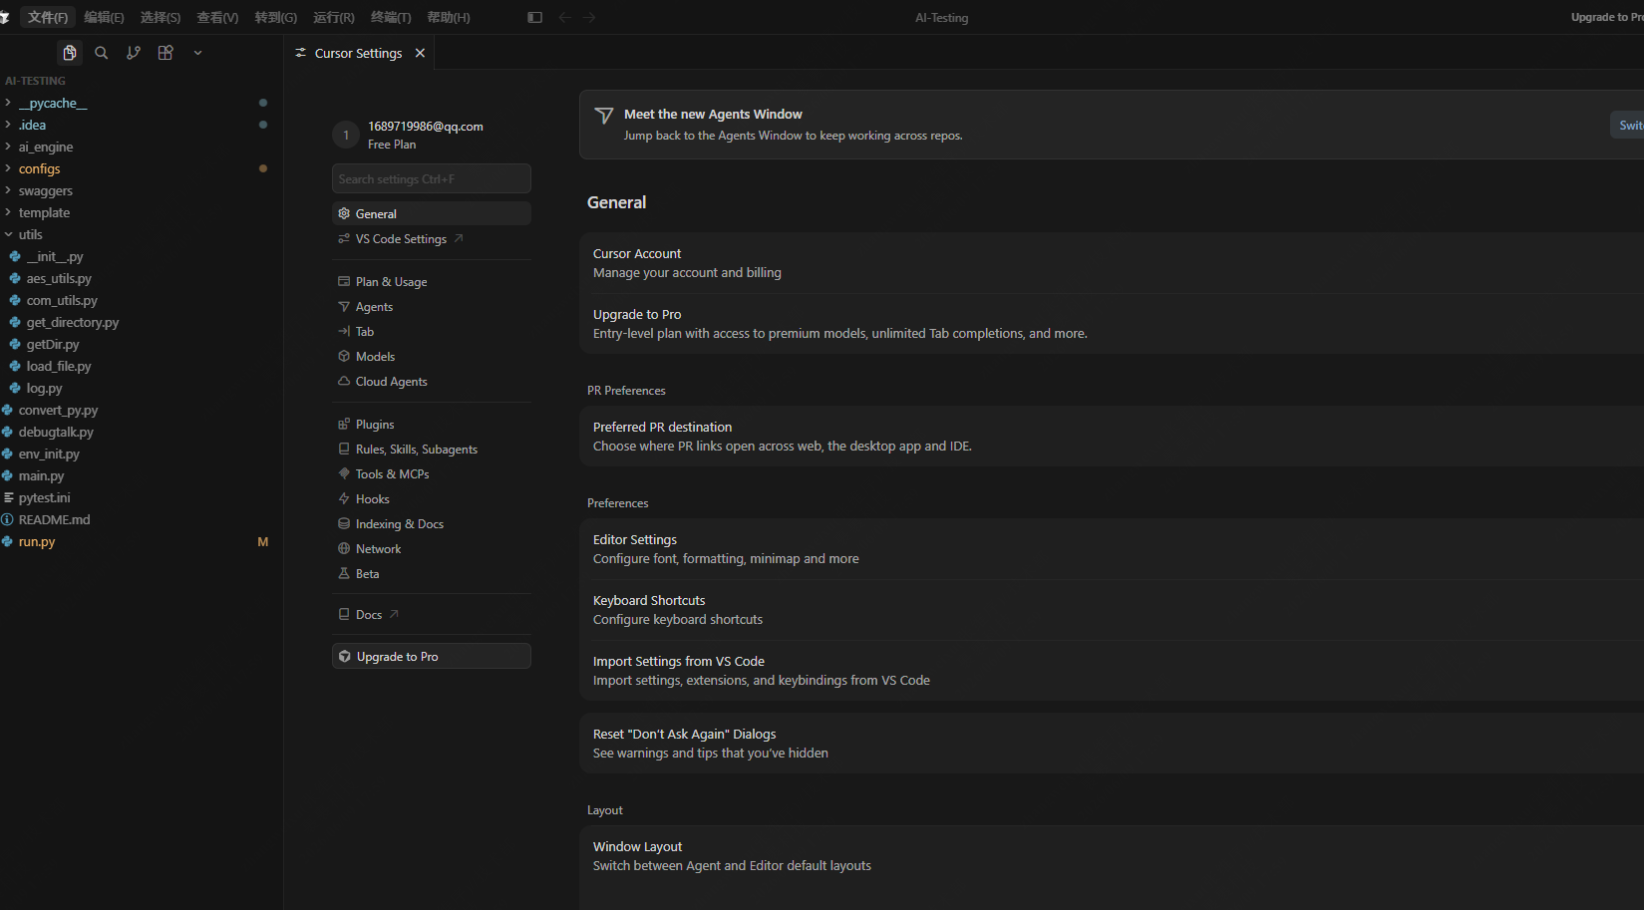Open the 转到(G) menu
This screenshot has width=1644, height=910.
276,17
